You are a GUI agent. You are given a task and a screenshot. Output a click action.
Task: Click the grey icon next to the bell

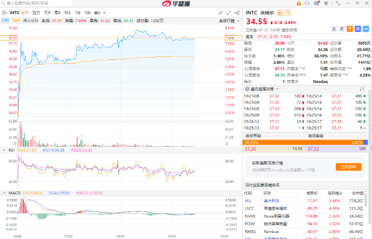342,29
